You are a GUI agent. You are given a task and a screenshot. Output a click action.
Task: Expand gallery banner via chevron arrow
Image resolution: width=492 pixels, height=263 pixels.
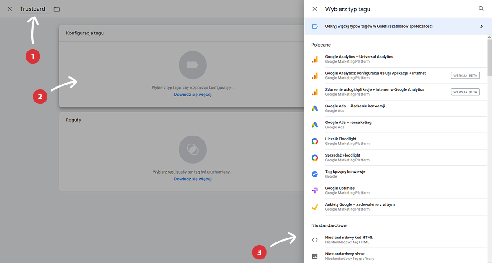[481, 26]
